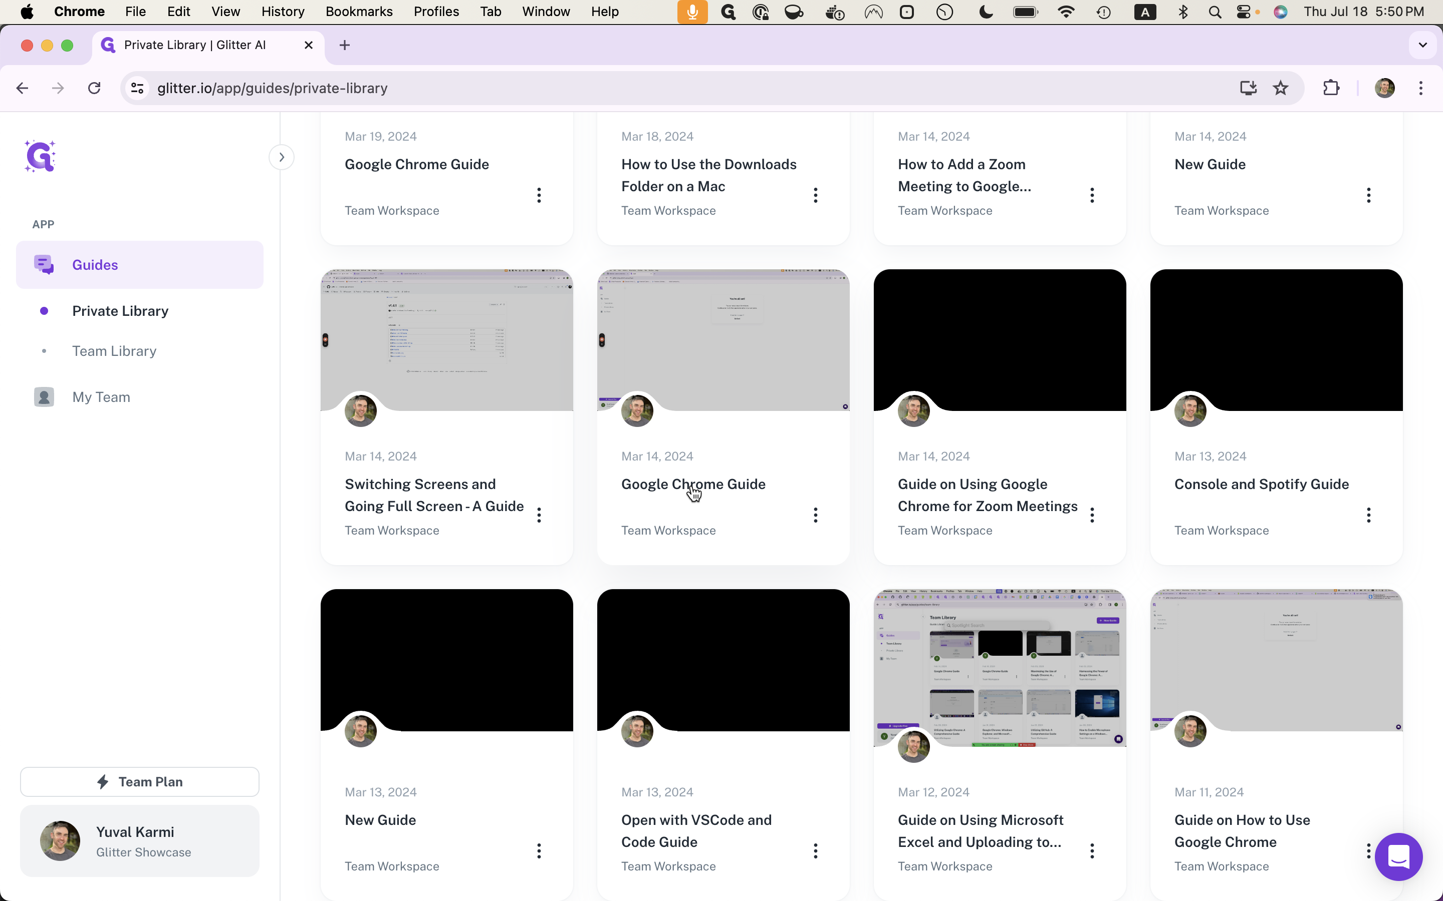The image size is (1443, 901).
Task: Close the Private Library tab
Action: pos(308,45)
